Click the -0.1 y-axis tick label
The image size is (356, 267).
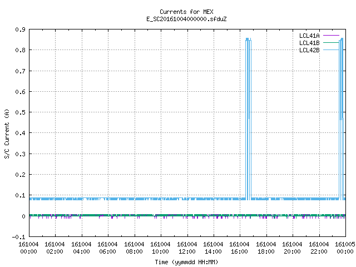(18, 237)
